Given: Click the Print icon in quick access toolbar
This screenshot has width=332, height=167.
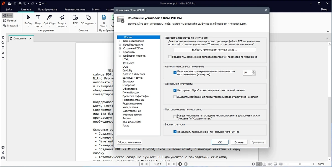Looking at the screenshot, I should [x=20, y=4].
